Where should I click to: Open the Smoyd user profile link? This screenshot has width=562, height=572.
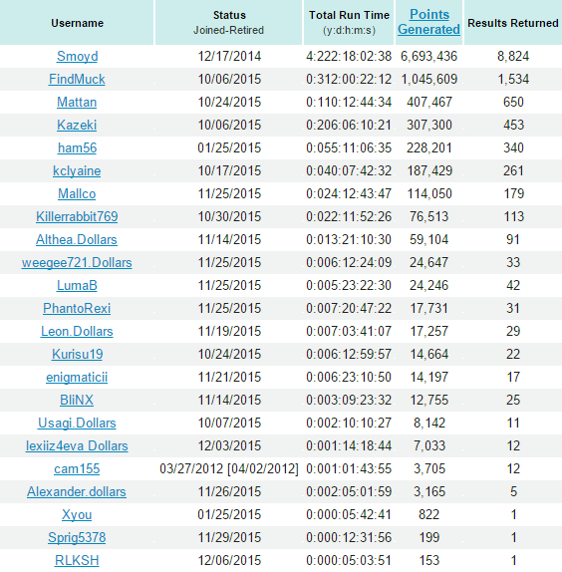77,56
